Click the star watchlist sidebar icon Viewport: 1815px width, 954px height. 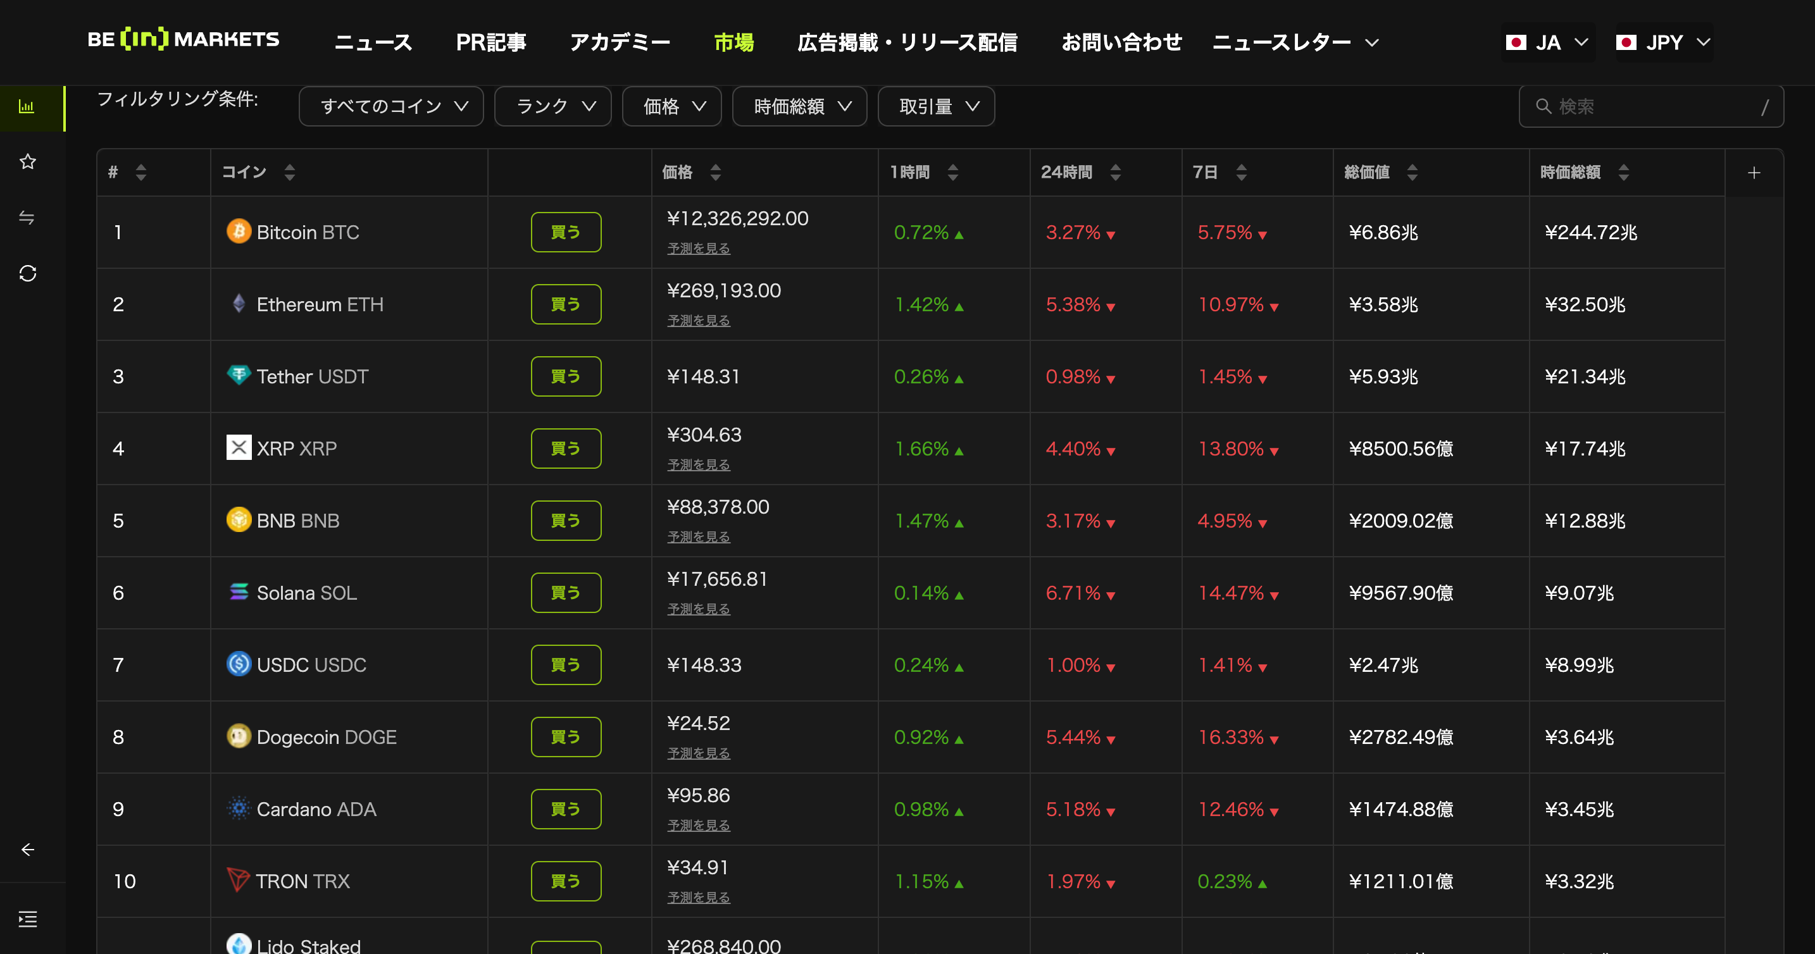tap(27, 162)
